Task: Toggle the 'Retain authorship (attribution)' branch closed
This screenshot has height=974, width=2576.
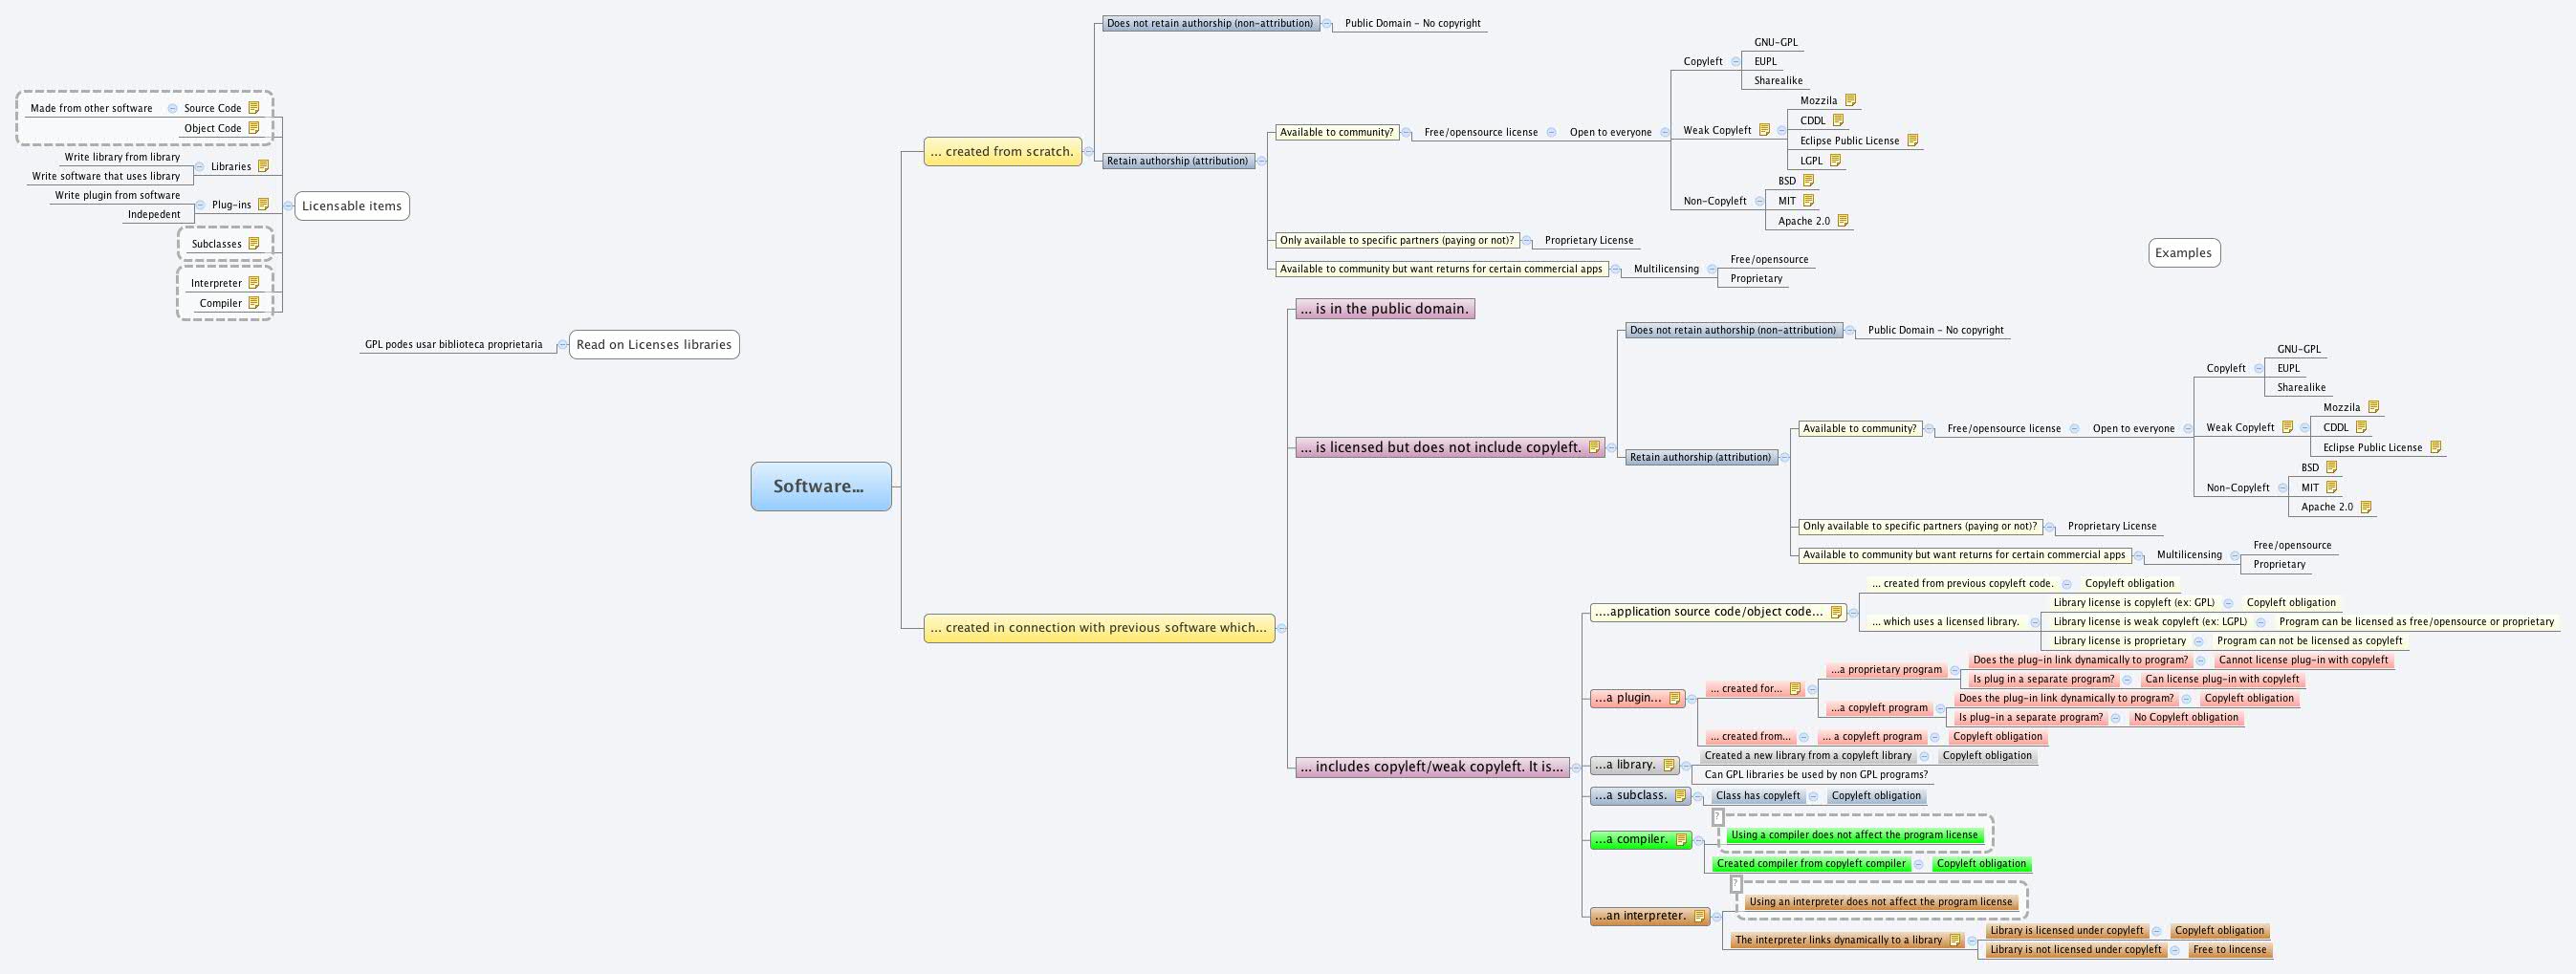Action: tap(1260, 160)
